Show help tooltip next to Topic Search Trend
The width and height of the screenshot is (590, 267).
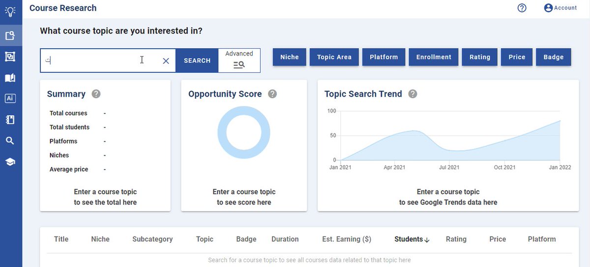(413, 94)
